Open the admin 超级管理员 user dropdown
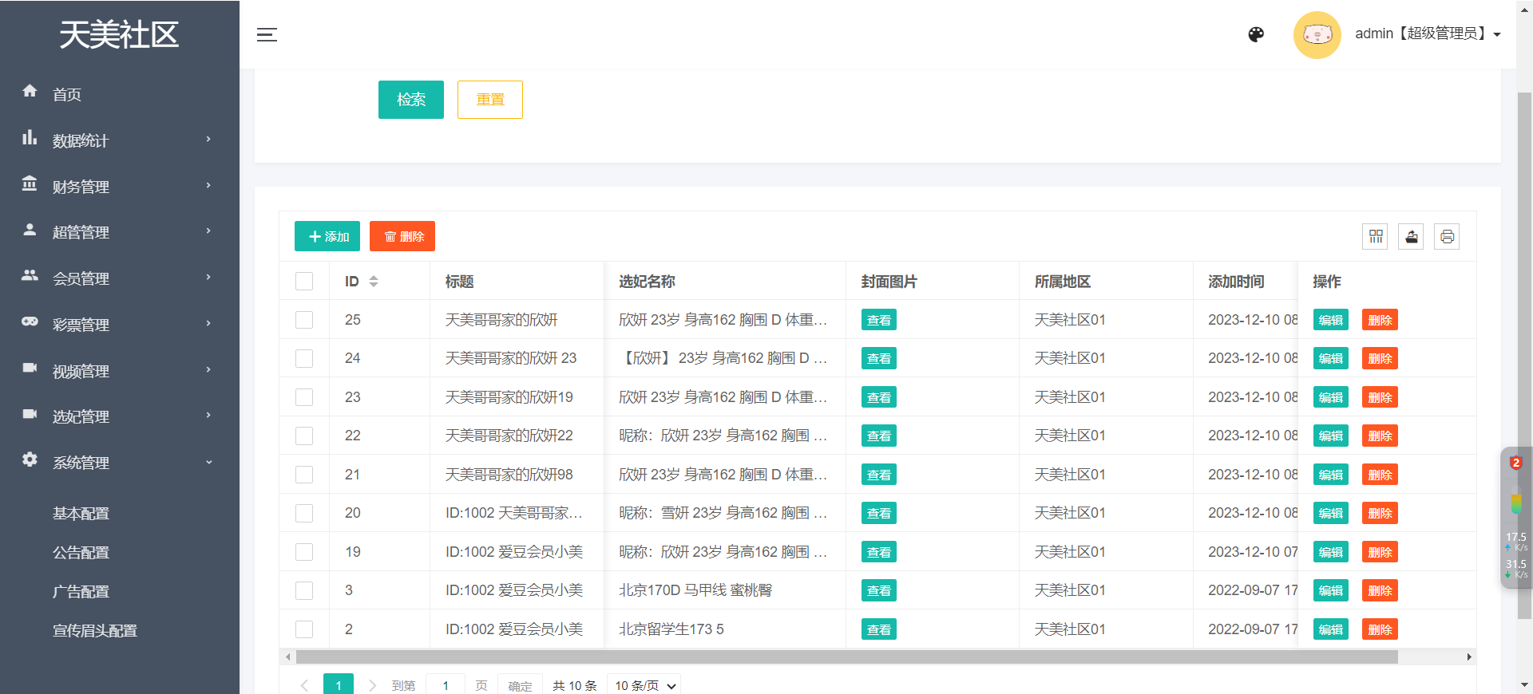The width and height of the screenshot is (1533, 694). pos(1427,34)
